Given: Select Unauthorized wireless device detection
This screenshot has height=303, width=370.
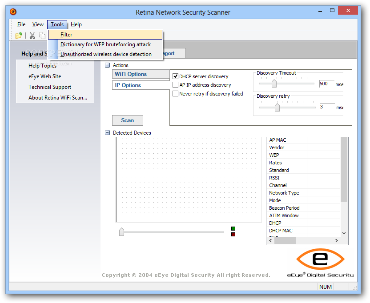Looking at the screenshot, I should [105, 54].
